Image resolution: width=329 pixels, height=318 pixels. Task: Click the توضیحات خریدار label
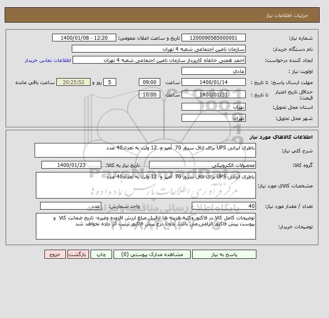(x=295, y=227)
